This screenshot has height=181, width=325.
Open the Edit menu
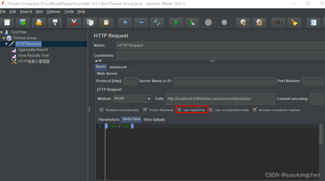[x=13, y=12]
